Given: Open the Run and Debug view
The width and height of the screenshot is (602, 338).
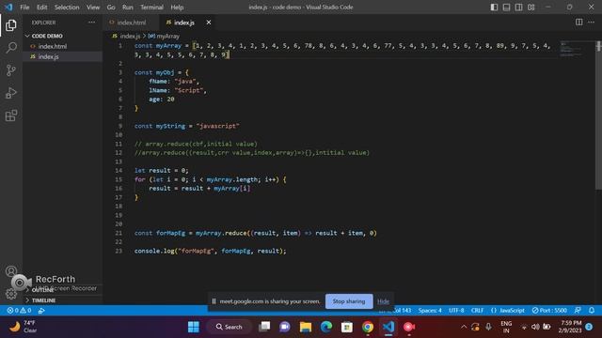Looking at the screenshot, I should point(10,93).
